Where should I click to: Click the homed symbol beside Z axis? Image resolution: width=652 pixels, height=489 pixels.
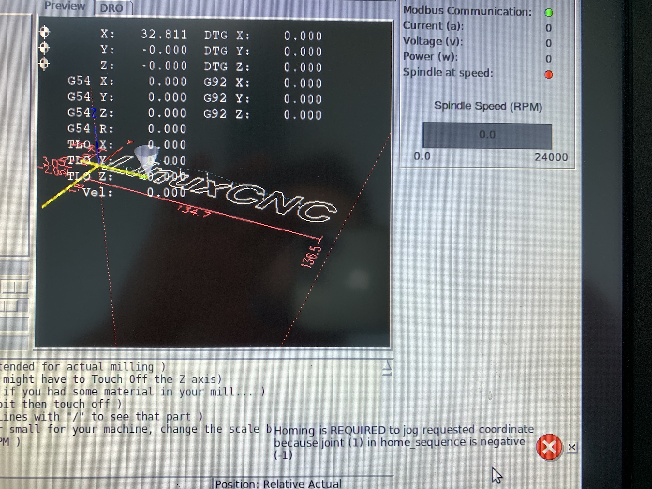(45, 64)
